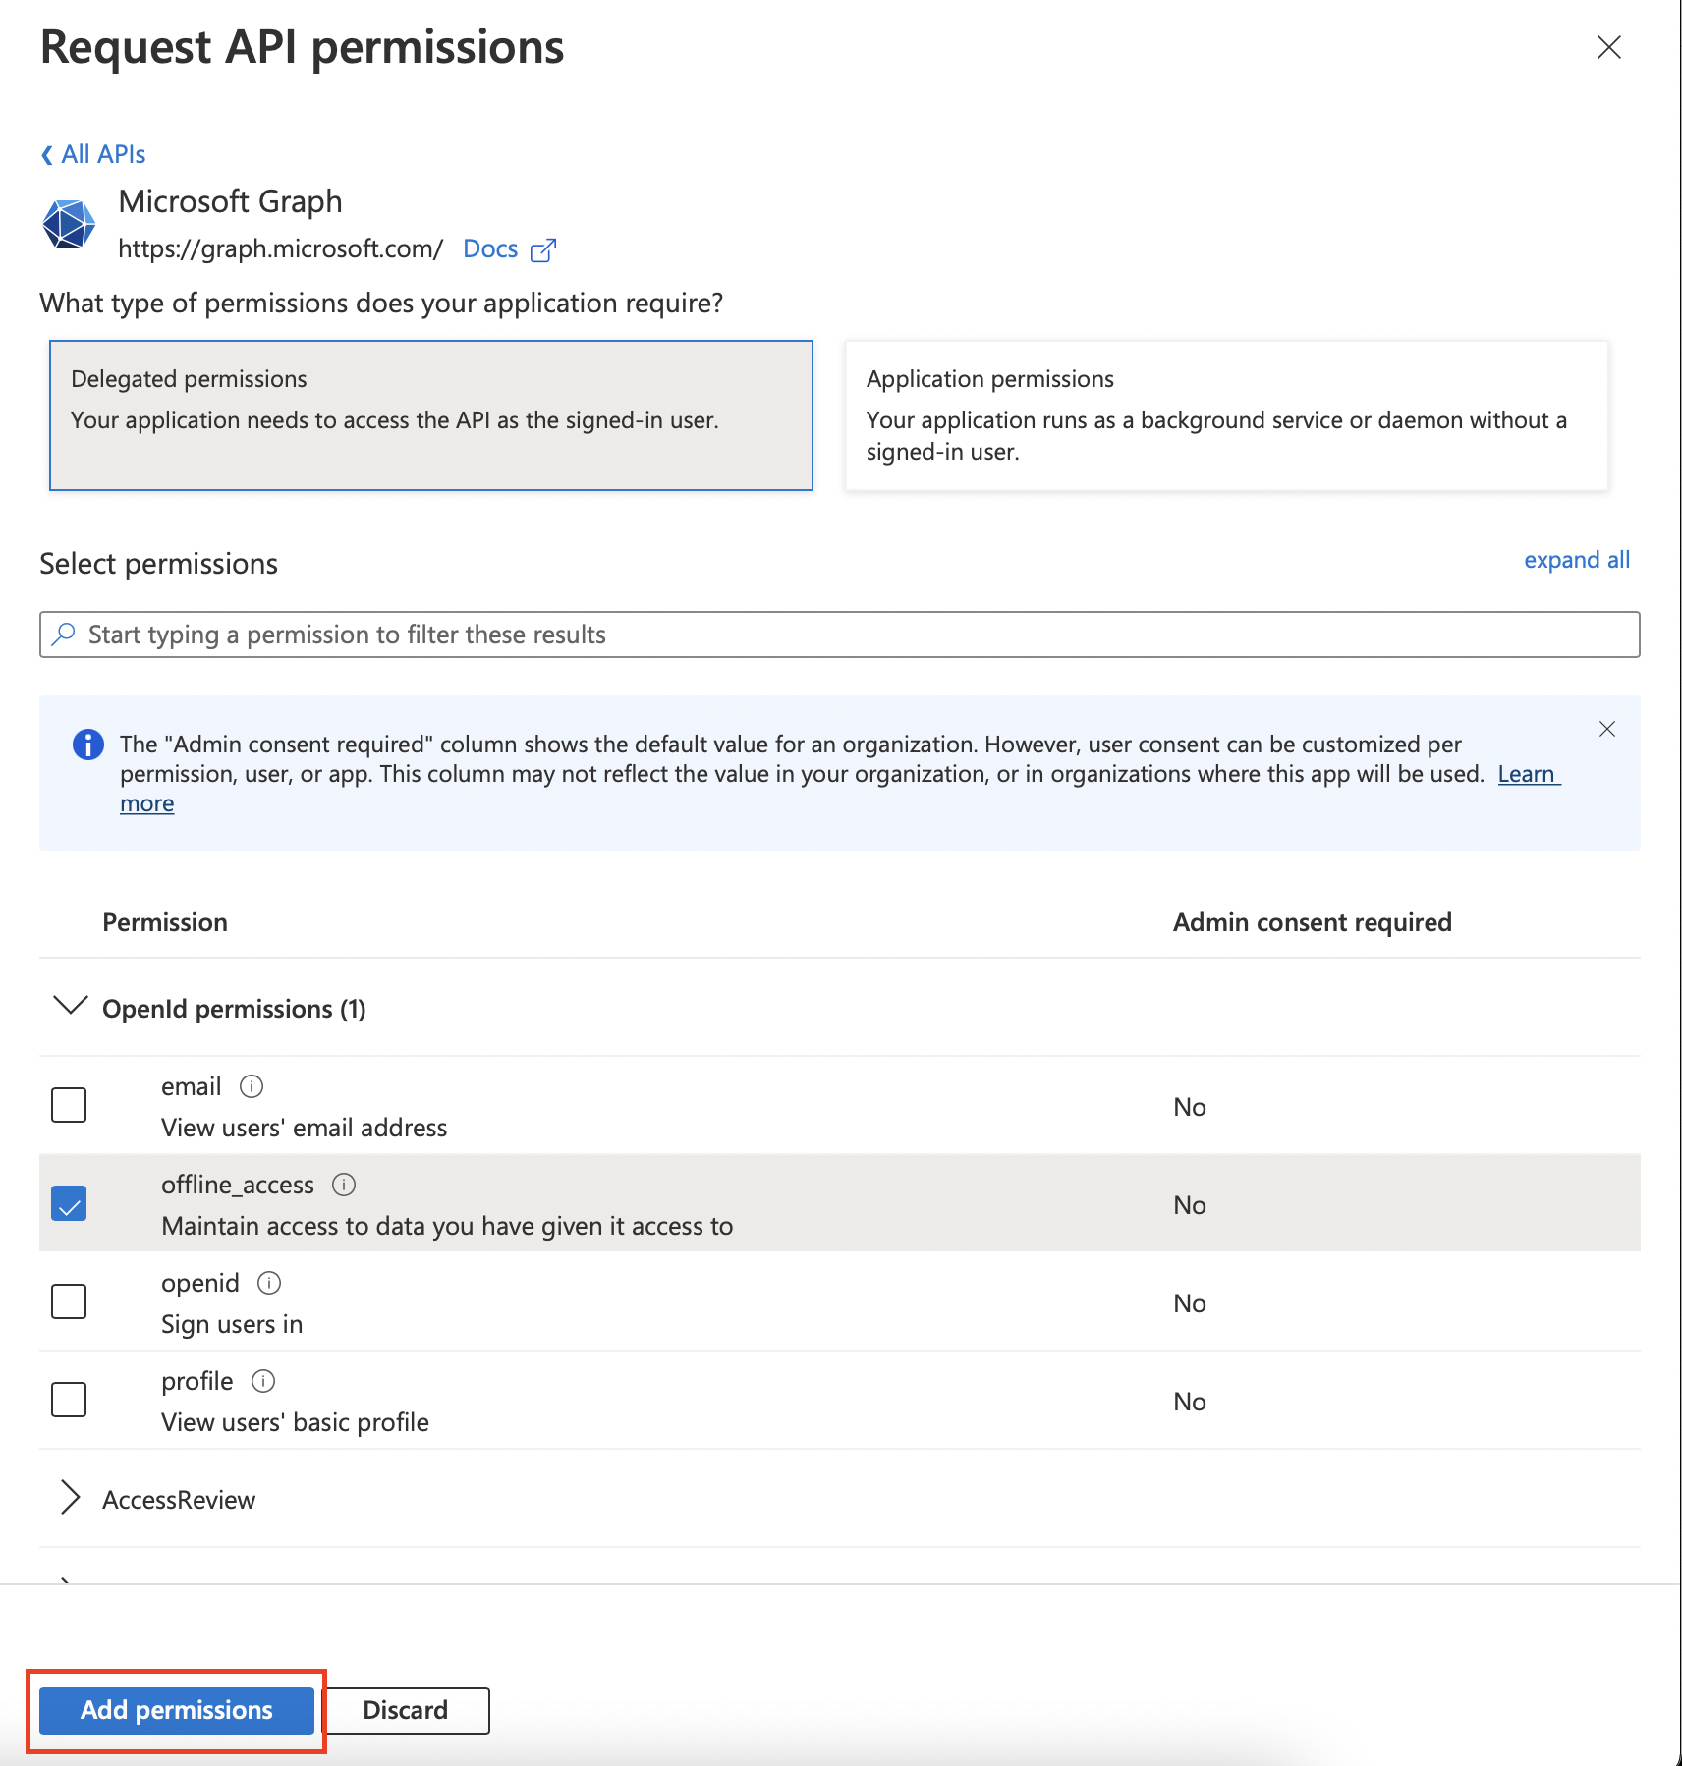Viewport: 1682px width, 1766px height.
Task: Enable the openid Sign users in permission
Action: pos(68,1301)
